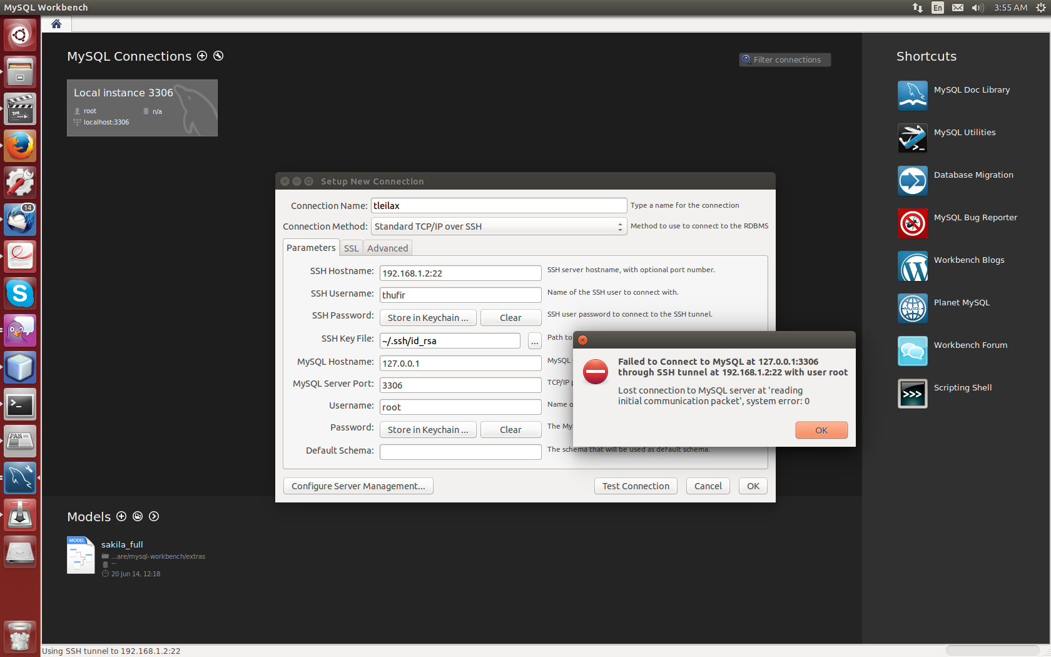Open the keyboard language En indicator

pyautogui.click(x=937, y=8)
